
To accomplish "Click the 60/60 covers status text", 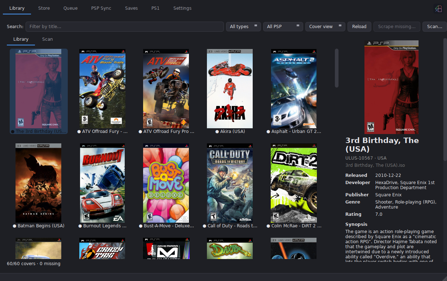I will [34, 264].
